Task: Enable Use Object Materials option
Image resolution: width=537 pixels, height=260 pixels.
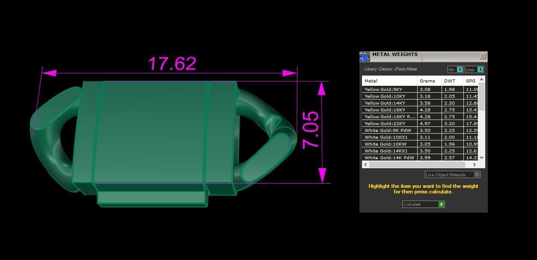Action: point(453,175)
